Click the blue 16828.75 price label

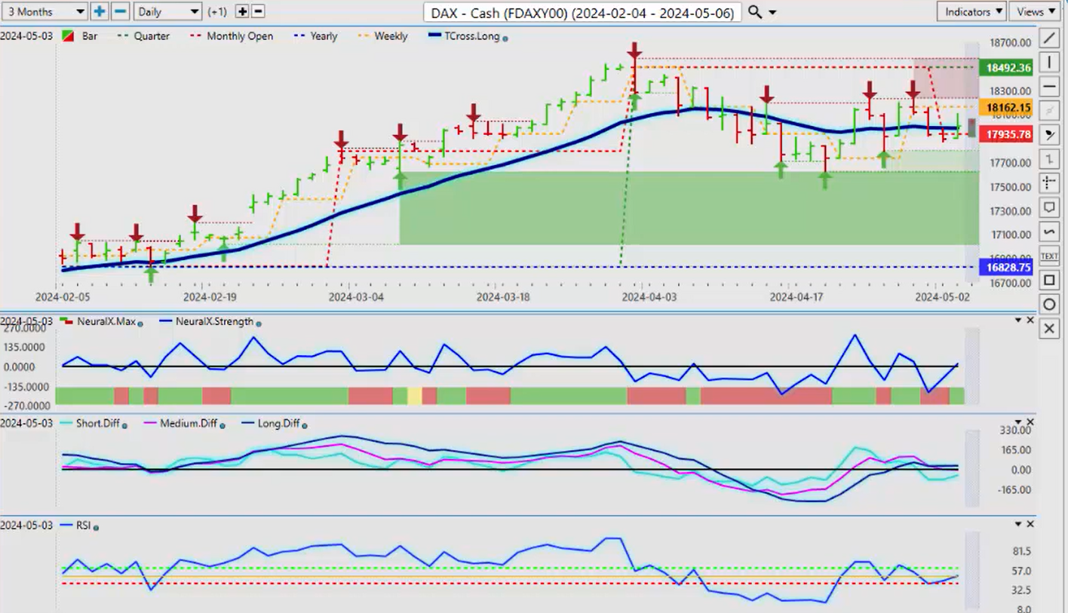coord(1007,267)
